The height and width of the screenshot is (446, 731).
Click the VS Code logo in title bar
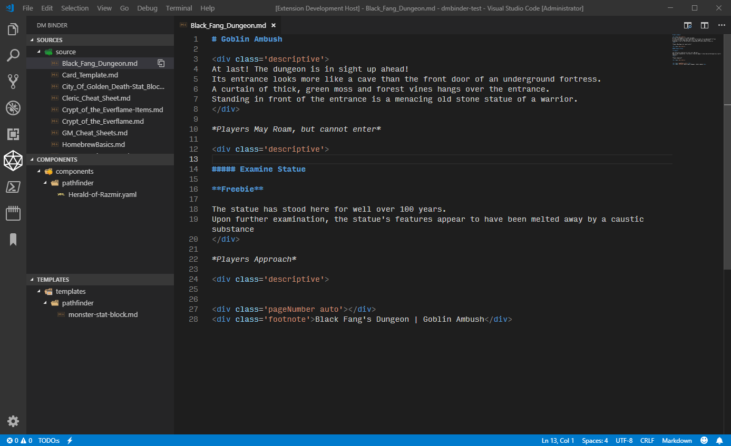(9, 8)
